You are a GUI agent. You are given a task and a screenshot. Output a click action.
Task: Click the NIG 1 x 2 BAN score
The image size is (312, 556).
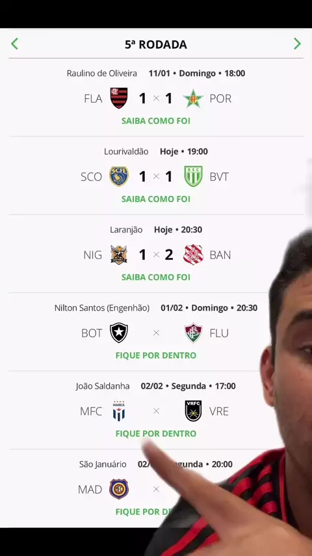click(156, 255)
